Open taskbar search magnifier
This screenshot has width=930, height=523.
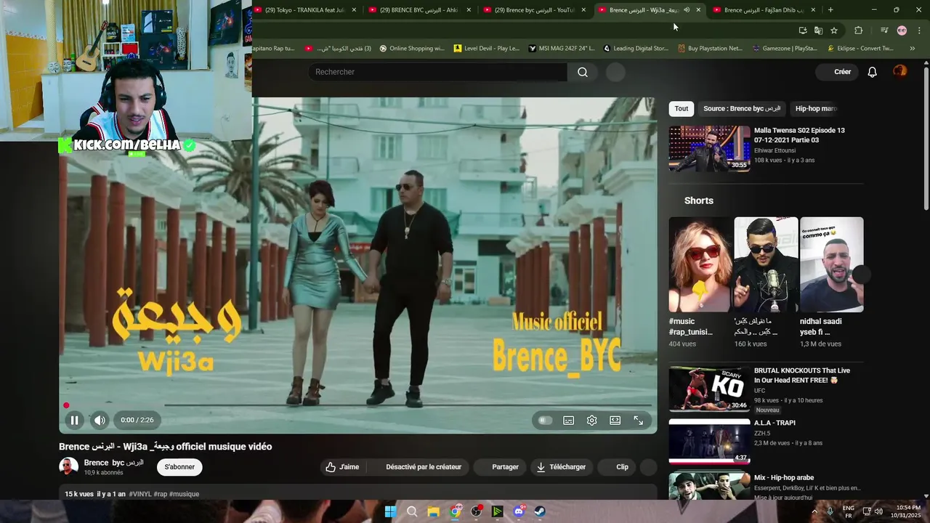[412, 511]
